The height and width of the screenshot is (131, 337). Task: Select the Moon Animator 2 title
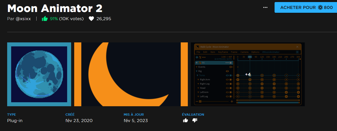55,8
